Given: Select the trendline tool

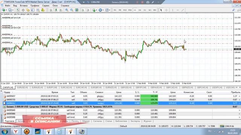Looking at the screenshot, I should (183, 10).
